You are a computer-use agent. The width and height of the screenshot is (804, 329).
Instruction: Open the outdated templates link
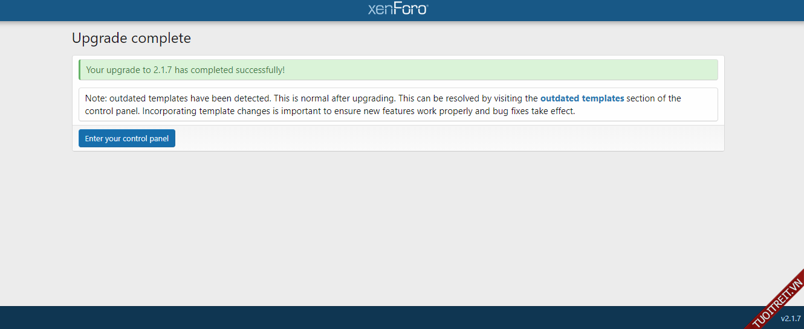582,98
